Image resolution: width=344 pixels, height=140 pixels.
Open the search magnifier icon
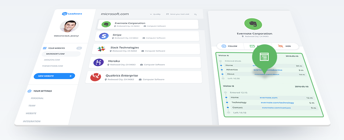(195, 14)
